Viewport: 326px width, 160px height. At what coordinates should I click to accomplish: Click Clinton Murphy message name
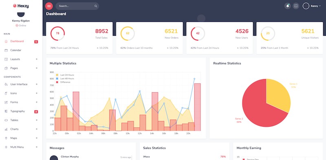pyautogui.click(x=70, y=157)
